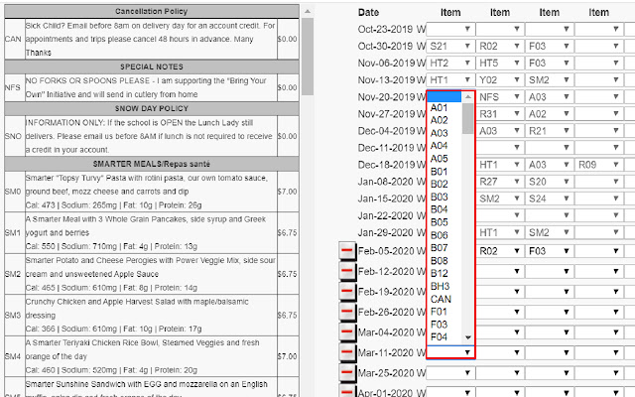Click the red minus button beside Feb-05-2020
Screen dimensions: 635x397
(x=347, y=251)
